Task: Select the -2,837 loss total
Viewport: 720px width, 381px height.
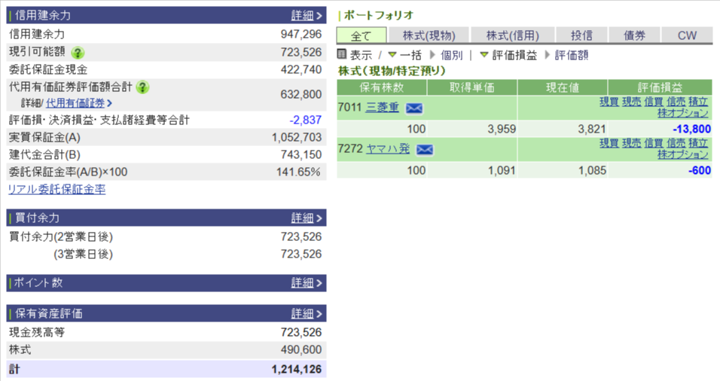Action: pyautogui.click(x=305, y=120)
